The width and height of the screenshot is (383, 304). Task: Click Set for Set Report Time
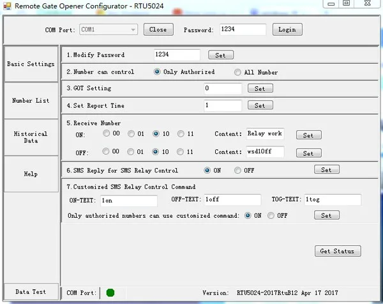pos(260,105)
